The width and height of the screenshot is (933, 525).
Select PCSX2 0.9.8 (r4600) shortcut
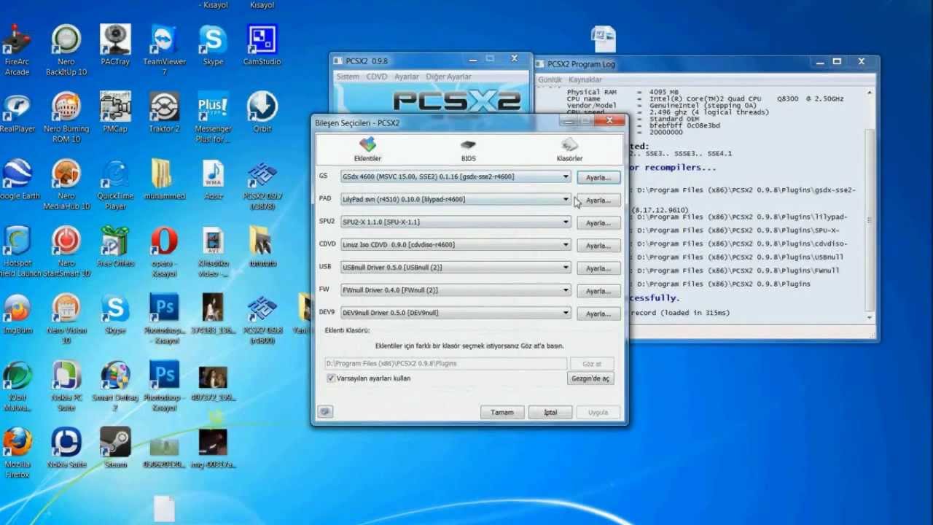tap(262, 319)
